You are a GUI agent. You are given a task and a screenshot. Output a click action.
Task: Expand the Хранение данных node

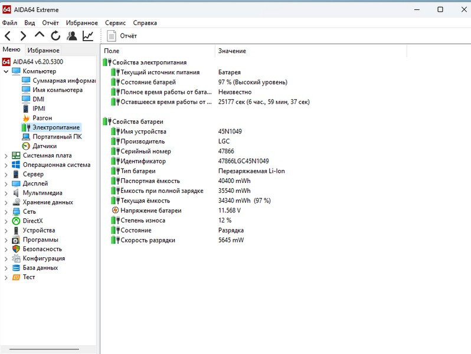[x=6, y=202]
